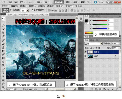Delete layer using the trash icon

(117, 89)
